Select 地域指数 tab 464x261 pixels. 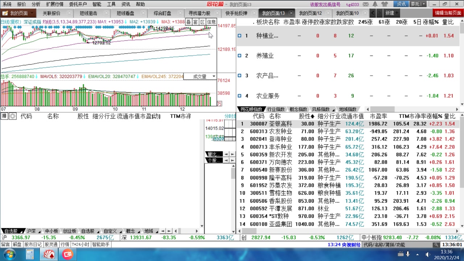tap(348, 109)
